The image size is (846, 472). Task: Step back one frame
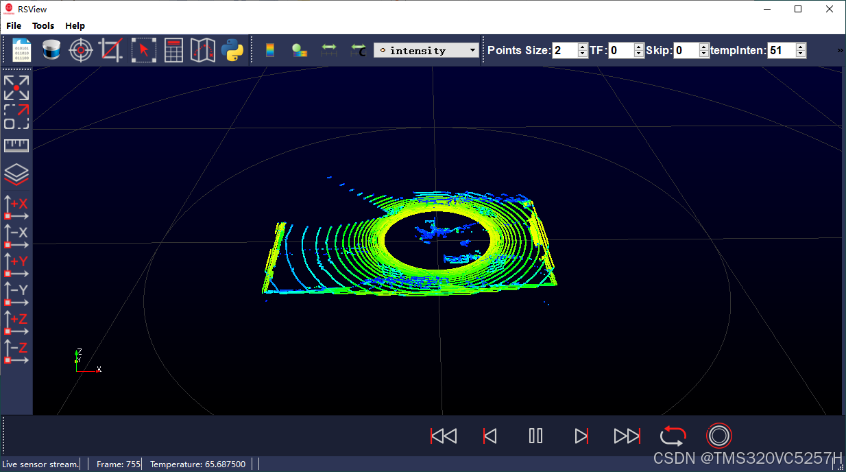tap(490, 436)
